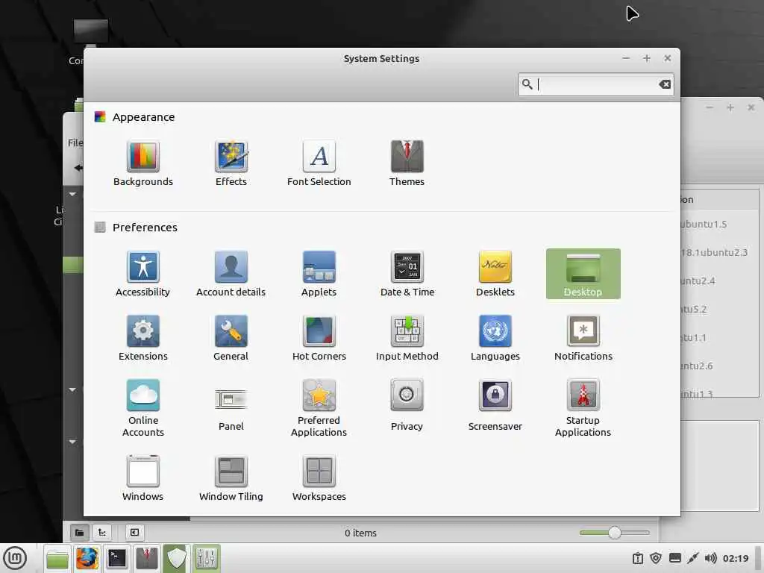Switch to System Settings taskbar button

point(206,558)
